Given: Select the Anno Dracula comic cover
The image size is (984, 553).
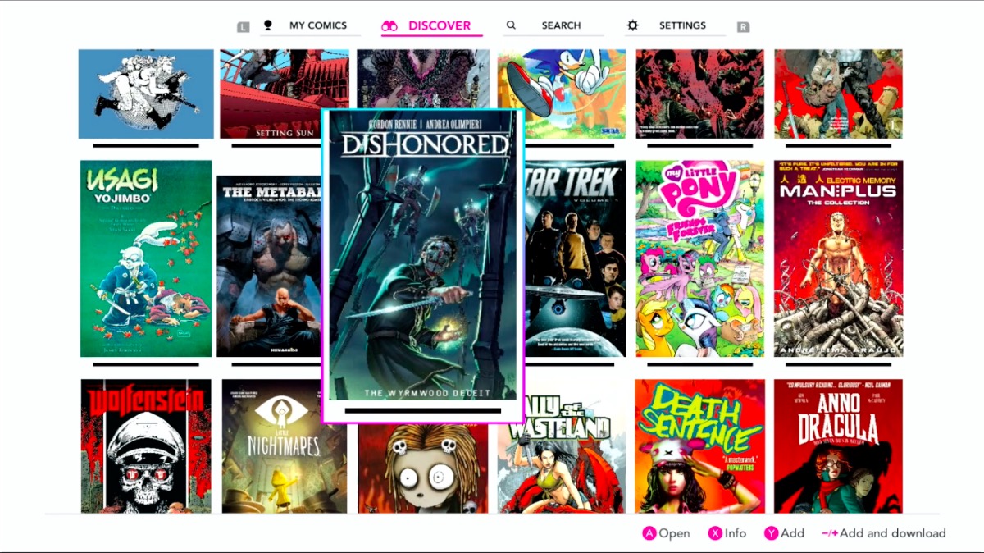Looking at the screenshot, I should 838,446.
